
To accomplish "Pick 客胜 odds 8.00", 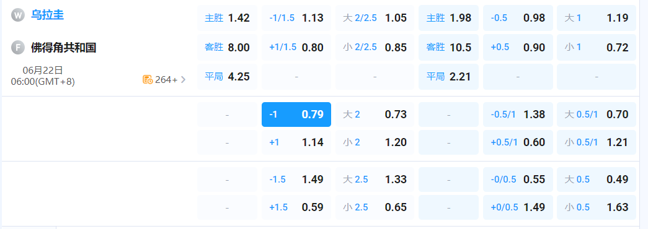I will (x=227, y=48).
